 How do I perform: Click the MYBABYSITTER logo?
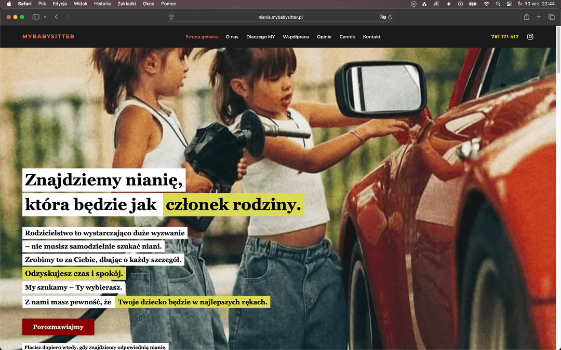coord(48,36)
